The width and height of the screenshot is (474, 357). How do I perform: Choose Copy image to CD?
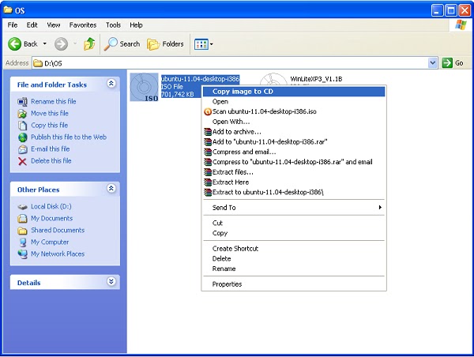[x=294, y=92]
